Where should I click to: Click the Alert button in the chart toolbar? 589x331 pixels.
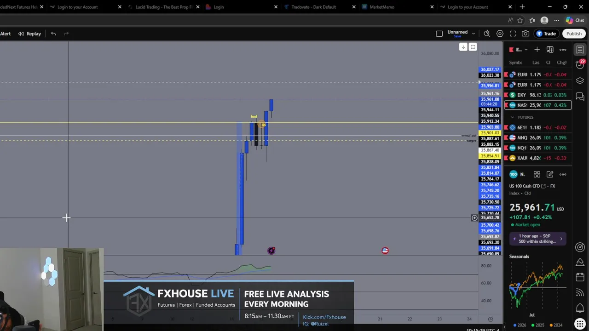6,34
